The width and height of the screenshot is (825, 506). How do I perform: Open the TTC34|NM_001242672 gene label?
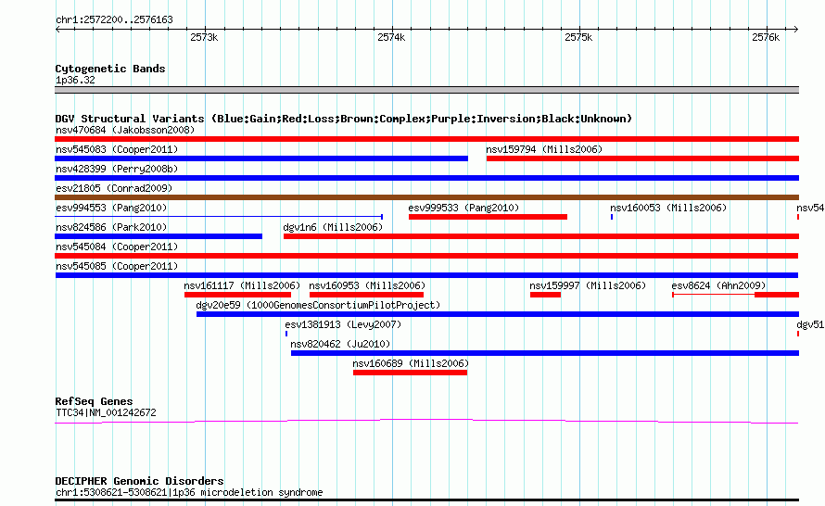click(106, 413)
